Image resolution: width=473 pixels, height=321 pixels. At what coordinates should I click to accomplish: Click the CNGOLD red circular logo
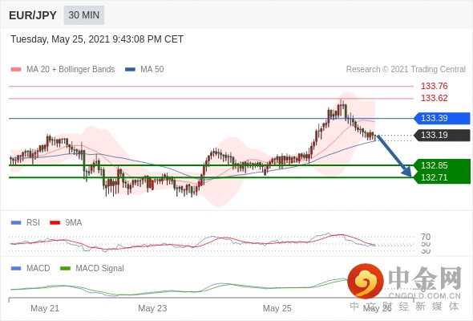(x=366, y=281)
